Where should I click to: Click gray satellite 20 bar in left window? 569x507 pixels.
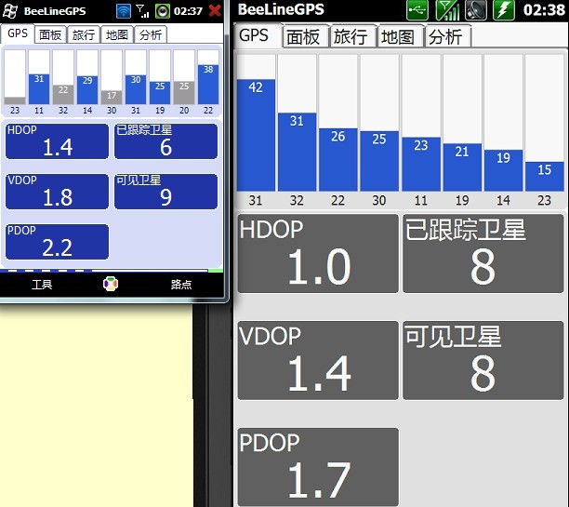coord(184,93)
